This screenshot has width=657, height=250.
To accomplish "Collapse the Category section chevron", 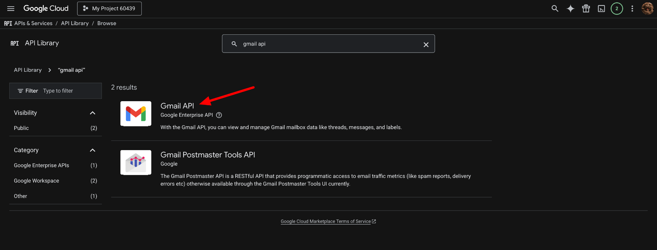I will [93, 150].
